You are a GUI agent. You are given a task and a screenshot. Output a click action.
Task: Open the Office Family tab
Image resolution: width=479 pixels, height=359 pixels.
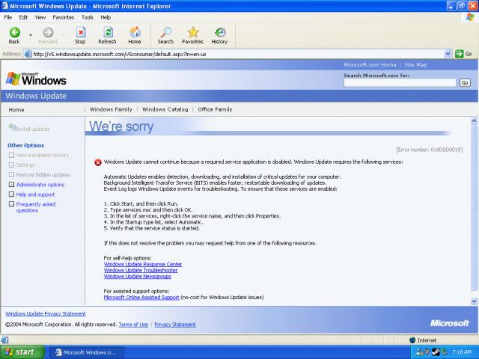215,109
